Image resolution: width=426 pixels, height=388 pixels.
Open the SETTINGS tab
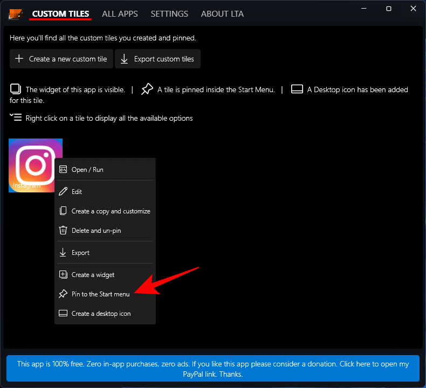[169, 14]
